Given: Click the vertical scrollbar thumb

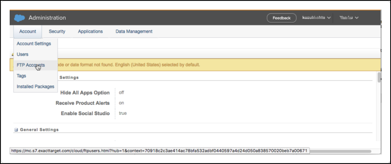Looking at the screenshot, I should (x=379, y=77).
